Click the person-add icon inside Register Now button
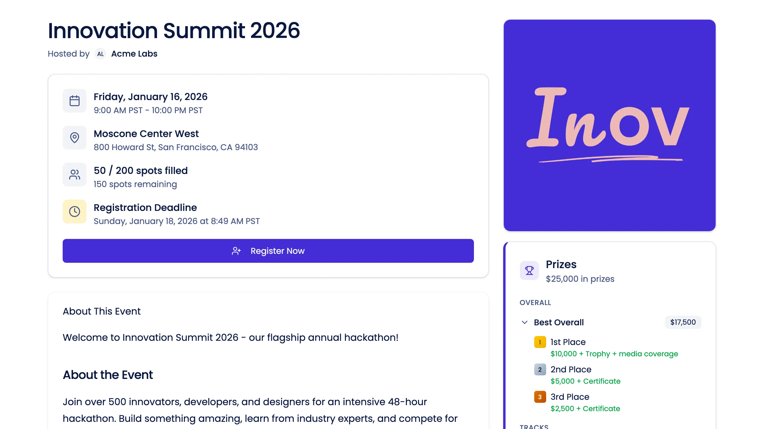 tap(237, 251)
